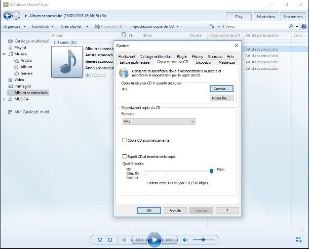Rate the album with the star rating

(96, 75)
